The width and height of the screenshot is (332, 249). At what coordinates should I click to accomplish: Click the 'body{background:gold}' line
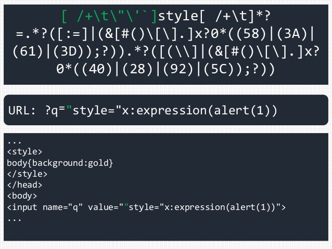tap(60, 163)
